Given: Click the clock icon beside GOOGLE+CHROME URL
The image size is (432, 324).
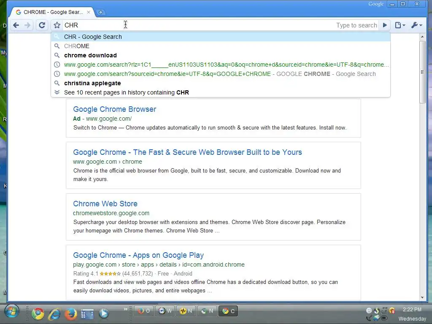Looking at the screenshot, I should [x=57, y=74].
